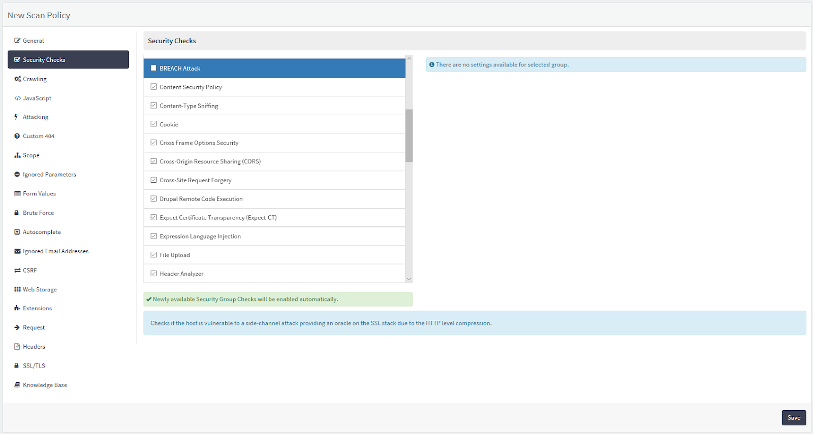The height and width of the screenshot is (434, 813).
Task: Click the Crawling gears icon
Action: (17, 79)
